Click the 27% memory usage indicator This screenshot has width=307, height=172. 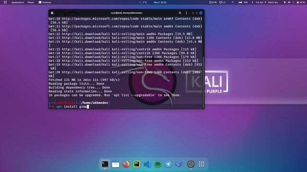(x=213, y=2)
